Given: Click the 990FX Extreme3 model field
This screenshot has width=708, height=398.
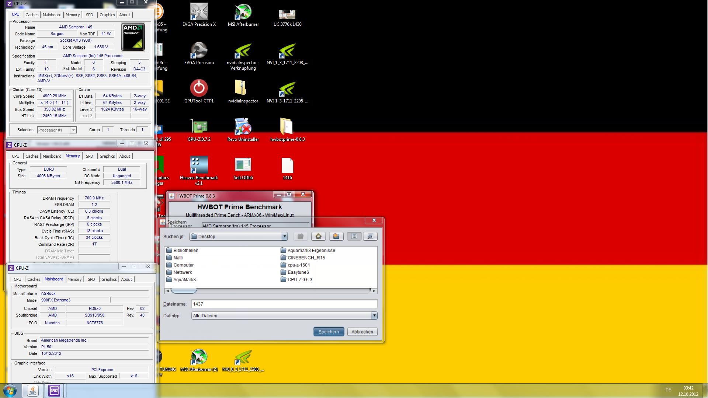Looking at the screenshot, I should [x=74, y=300].
